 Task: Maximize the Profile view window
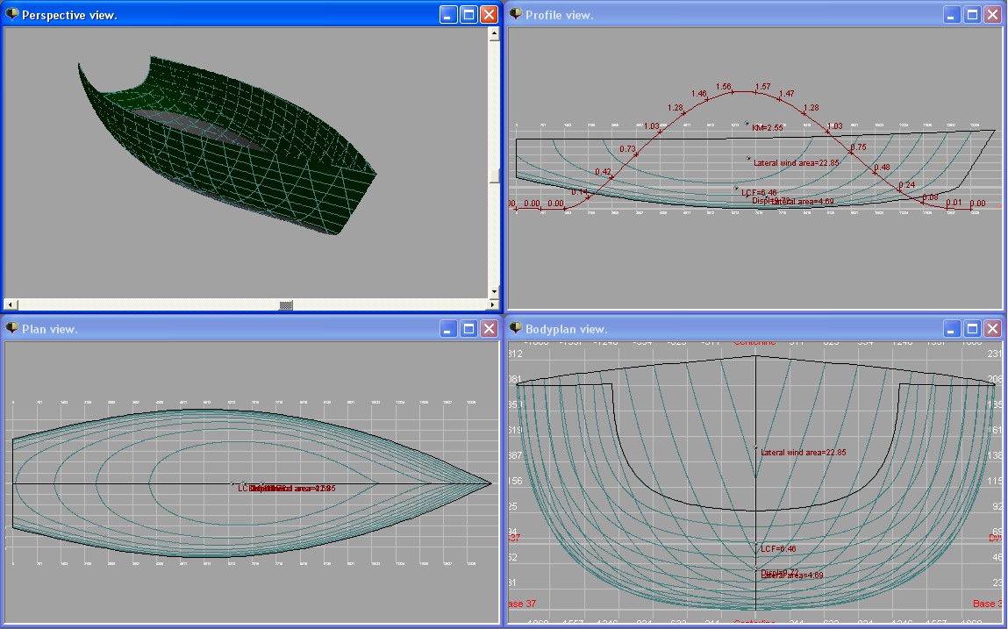pos(973,15)
